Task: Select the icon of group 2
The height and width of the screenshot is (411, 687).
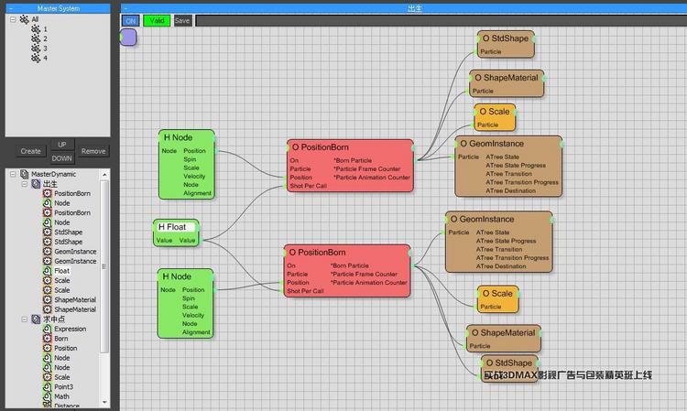Action: 36,38
